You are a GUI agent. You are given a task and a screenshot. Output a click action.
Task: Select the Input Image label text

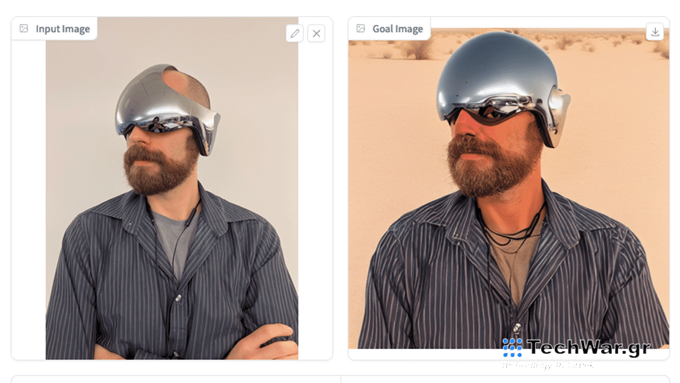[62, 29]
